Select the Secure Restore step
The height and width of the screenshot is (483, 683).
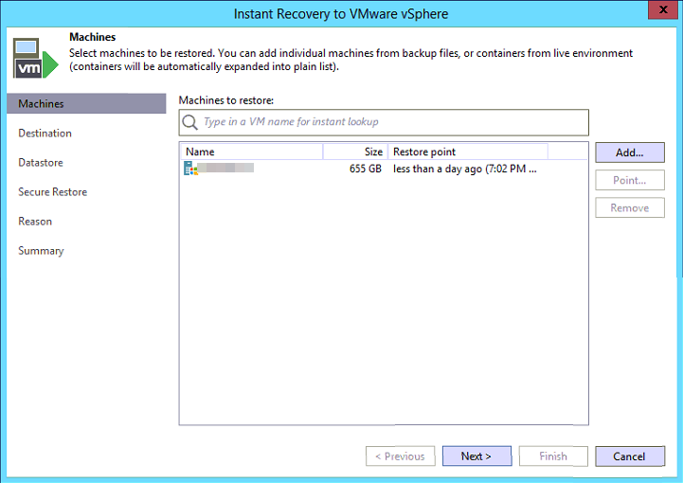[x=52, y=191]
